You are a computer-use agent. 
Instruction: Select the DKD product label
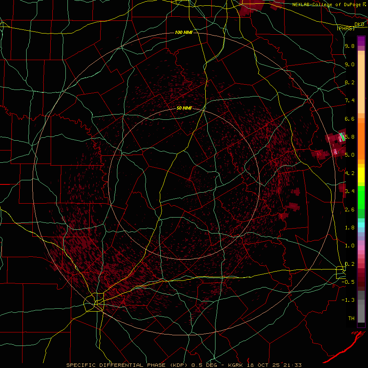tap(359, 25)
